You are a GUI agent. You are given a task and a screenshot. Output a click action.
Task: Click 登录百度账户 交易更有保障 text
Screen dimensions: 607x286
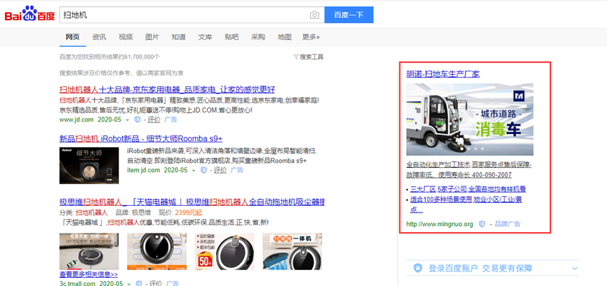(480, 268)
